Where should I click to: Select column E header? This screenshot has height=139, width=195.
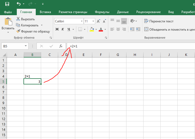[x=83, y=55]
